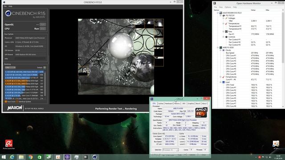Switch to Cinebench via its taskbar icon
Viewport: 285px width, 160px height.
95,157
